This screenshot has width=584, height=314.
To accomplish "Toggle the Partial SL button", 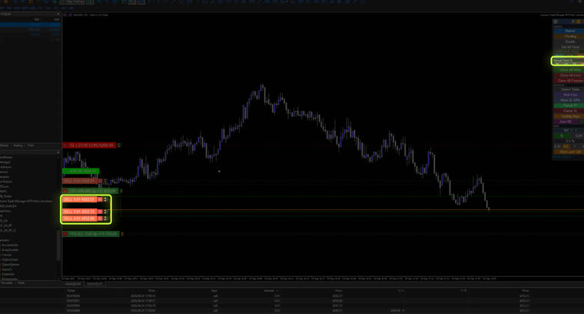I will click(569, 111).
